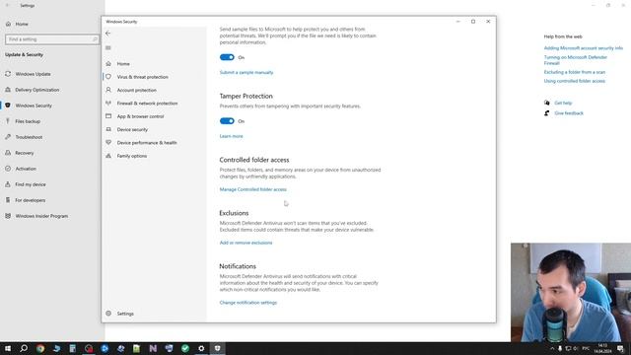Viewport: 631px width, 355px height.
Task: Show hidden system tray icons chevron
Action: (552, 348)
